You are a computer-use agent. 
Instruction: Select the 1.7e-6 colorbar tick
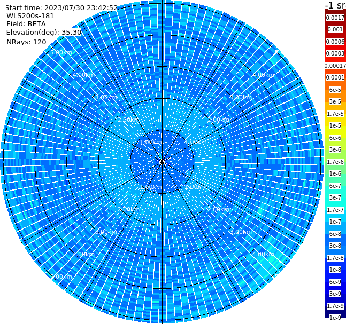(335, 162)
